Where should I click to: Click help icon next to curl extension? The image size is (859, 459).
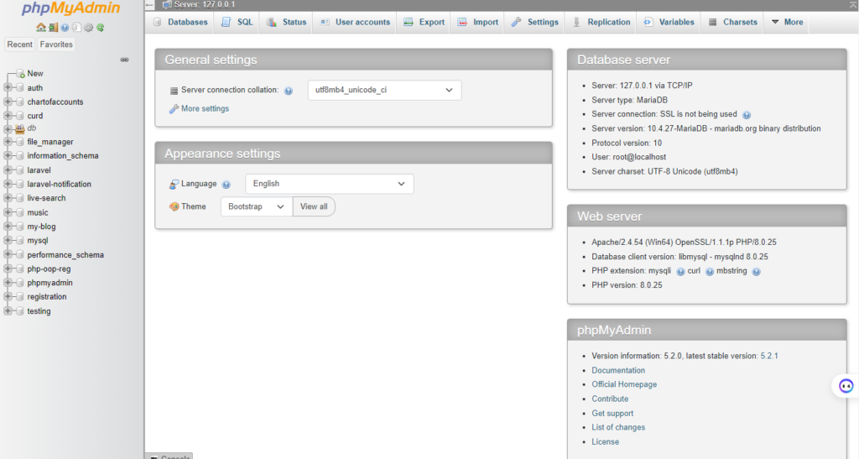pos(710,272)
